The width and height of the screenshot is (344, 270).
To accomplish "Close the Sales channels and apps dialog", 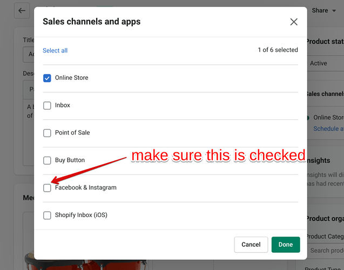I will point(294,22).
